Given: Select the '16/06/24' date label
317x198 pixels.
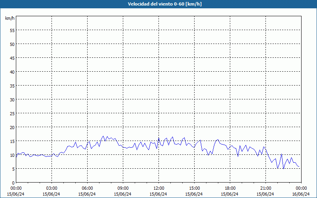Looking at the screenshot, I should [x=301, y=194].
